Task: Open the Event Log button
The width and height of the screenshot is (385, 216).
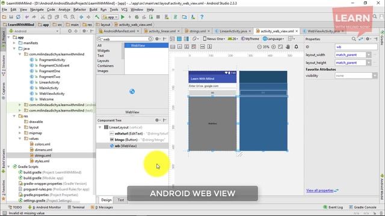Action: pos(333,207)
